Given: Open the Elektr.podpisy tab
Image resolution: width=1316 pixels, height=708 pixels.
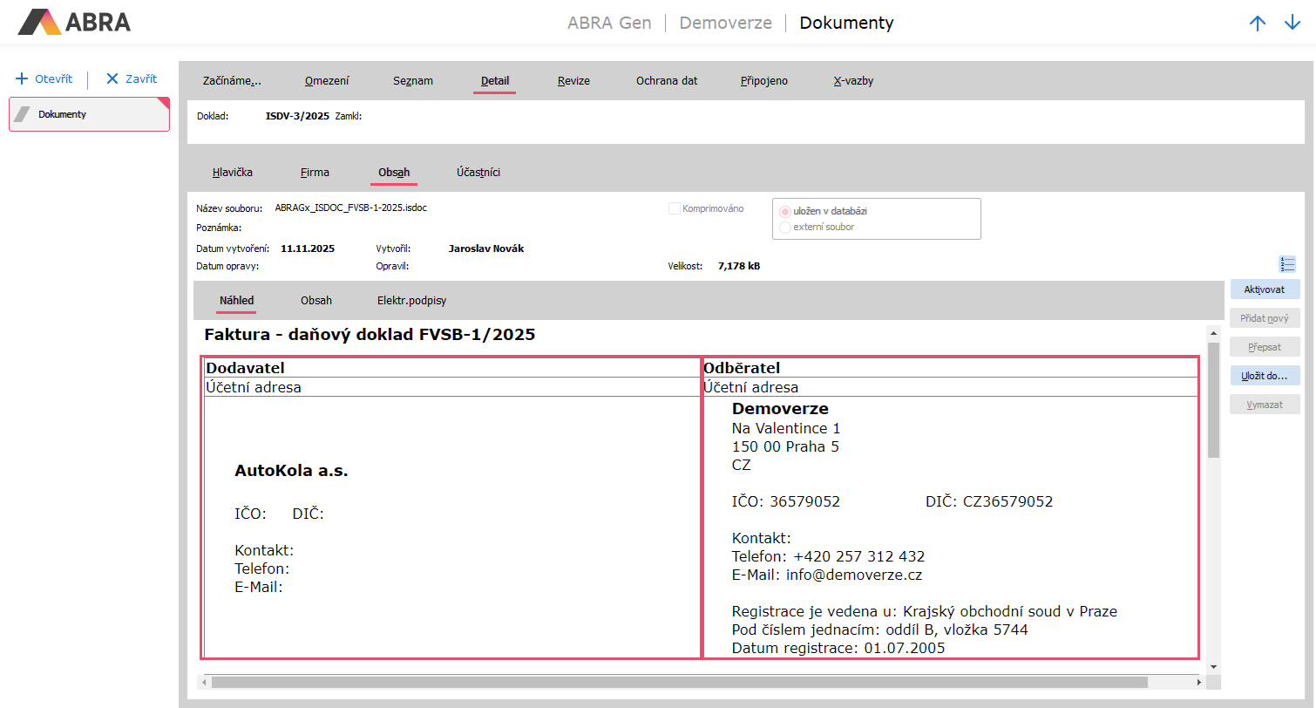Looking at the screenshot, I should tap(412, 300).
